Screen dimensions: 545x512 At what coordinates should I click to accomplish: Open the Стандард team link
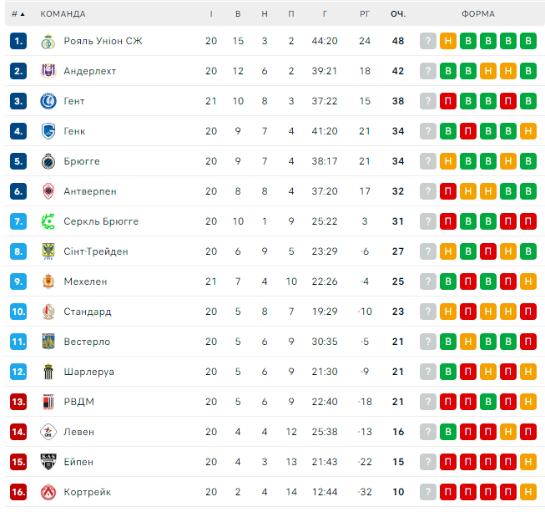click(x=87, y=312)
